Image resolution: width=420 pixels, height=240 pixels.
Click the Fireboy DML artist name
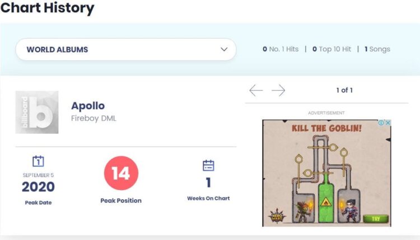coord(94,118)
